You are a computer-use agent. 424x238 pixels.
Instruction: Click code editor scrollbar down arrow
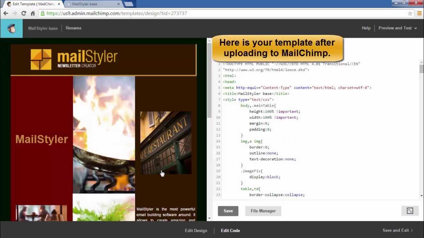(421, 196)
